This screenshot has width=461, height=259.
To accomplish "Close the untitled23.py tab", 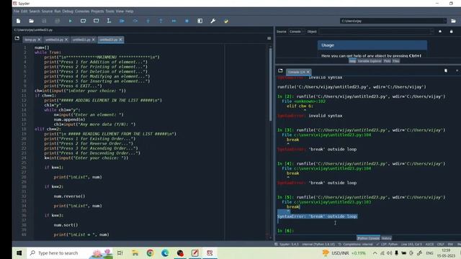I will click(120, 40).
